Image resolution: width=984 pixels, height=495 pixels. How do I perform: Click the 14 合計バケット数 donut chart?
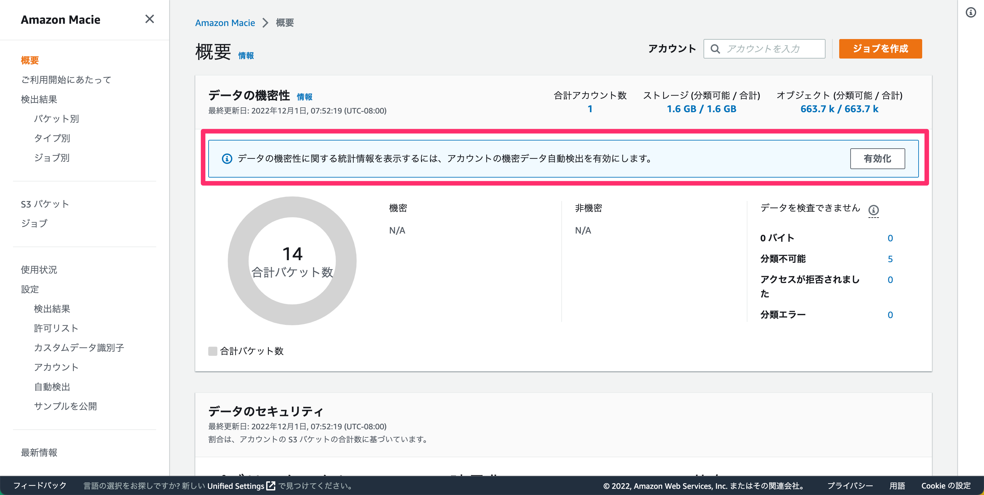292,261
